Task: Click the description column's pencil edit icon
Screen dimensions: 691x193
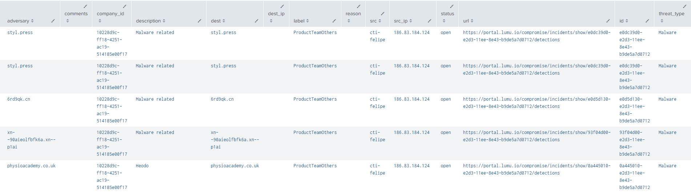Action: coord(200,21)
